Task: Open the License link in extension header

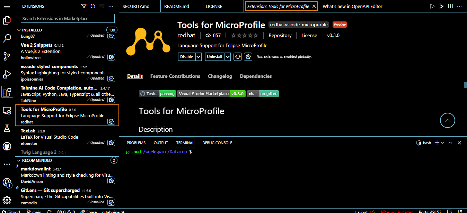Action: pos(309,35)
